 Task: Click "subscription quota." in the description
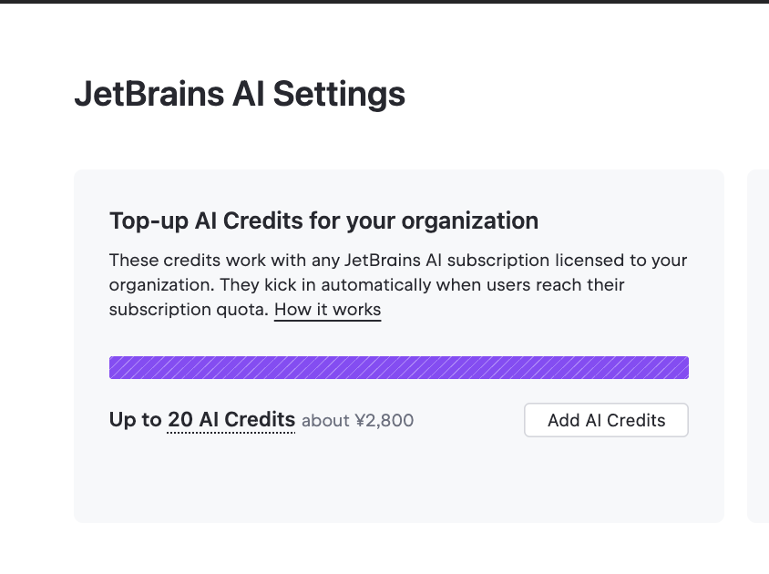[x=189, y=310]
